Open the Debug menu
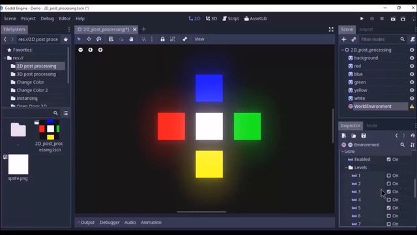This screenshot has width=417, height=235. tap(47, 19)
